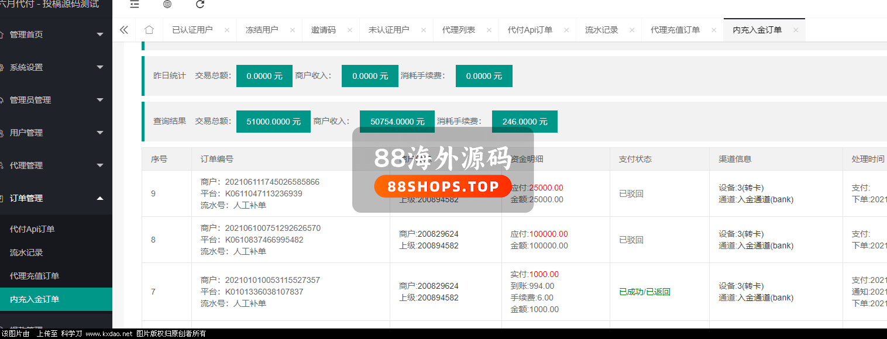Open the home tab icon
This screenshot has width=887, height=339.
point(149,30)
